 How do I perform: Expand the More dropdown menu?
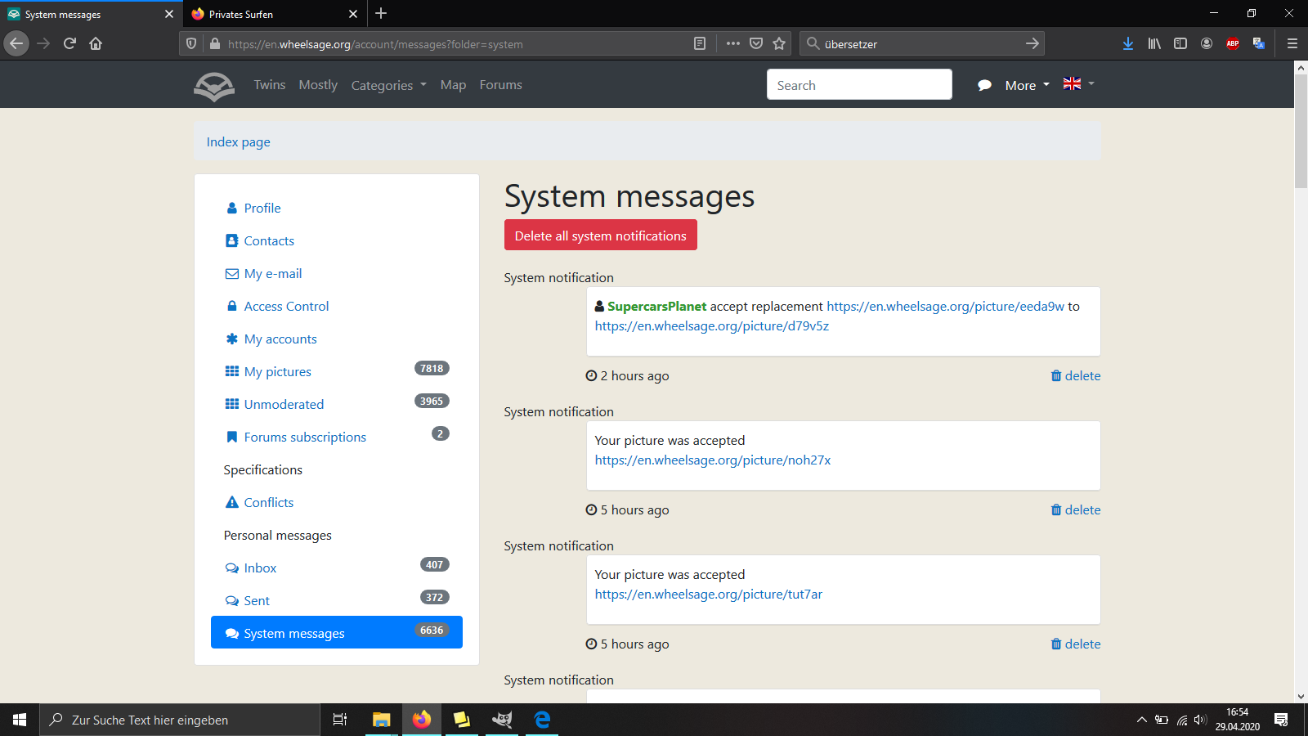point(1028,85)
